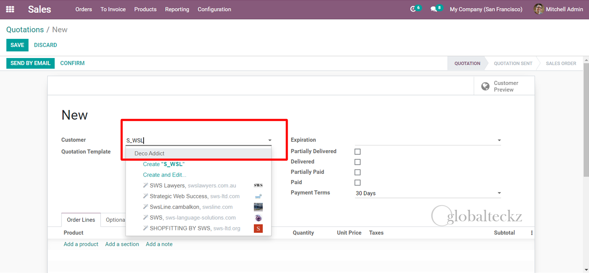Open the Configuration menu
589x273 pixels.
click(x=214, y=9)
